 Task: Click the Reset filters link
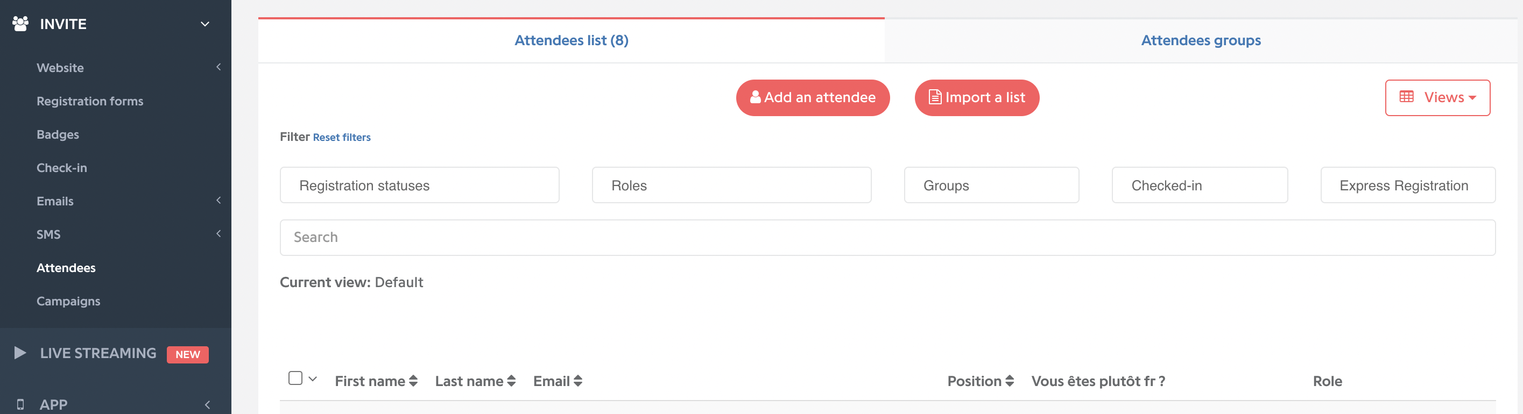[x=342, y=137]
